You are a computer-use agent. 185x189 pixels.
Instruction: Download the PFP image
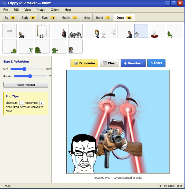click(133, 63)
